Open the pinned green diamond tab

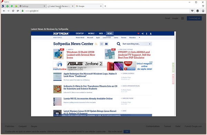point(7,6)
